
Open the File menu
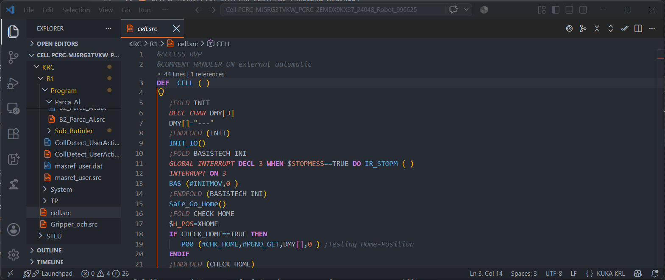coord(29,10)
